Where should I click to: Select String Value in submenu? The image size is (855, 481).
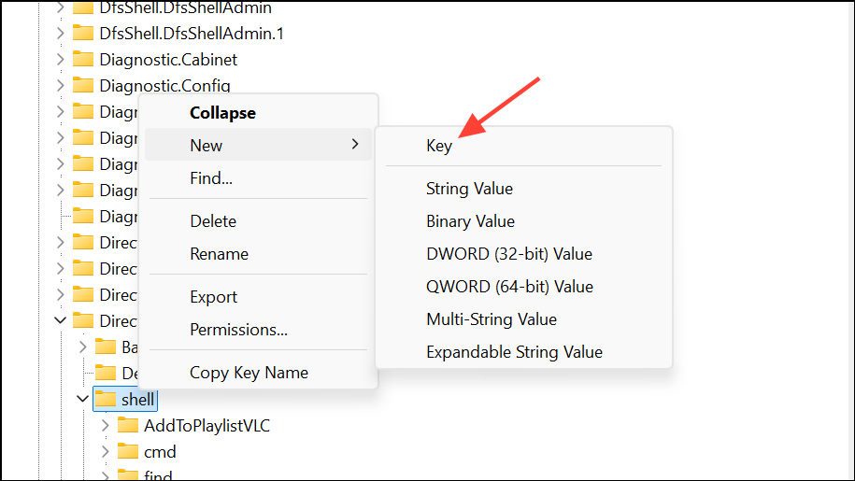click(x=469, y=189)
